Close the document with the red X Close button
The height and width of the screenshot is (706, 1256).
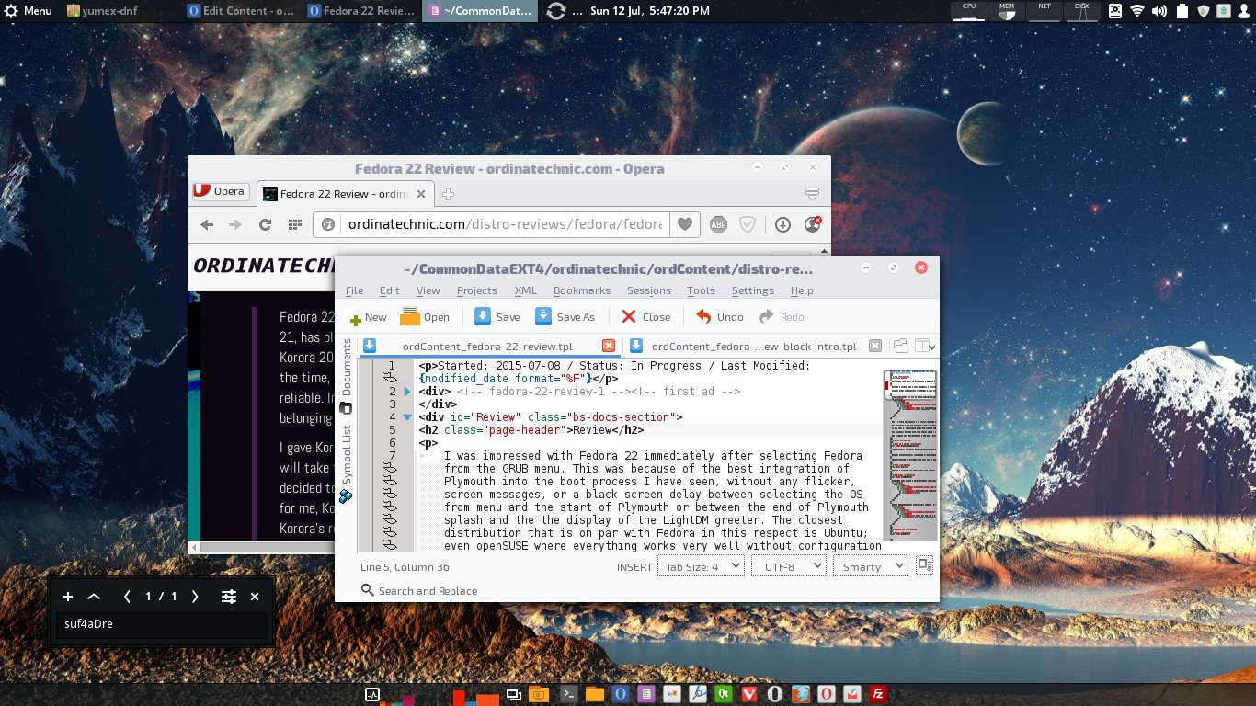(645, 317)
